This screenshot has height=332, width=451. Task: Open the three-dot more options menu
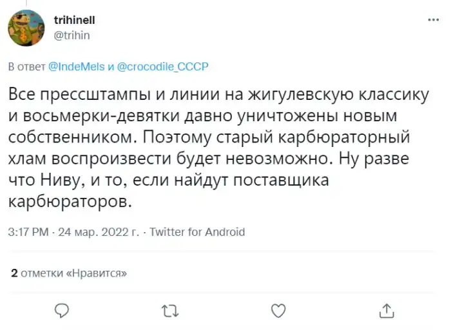click(x=432, y=21)
